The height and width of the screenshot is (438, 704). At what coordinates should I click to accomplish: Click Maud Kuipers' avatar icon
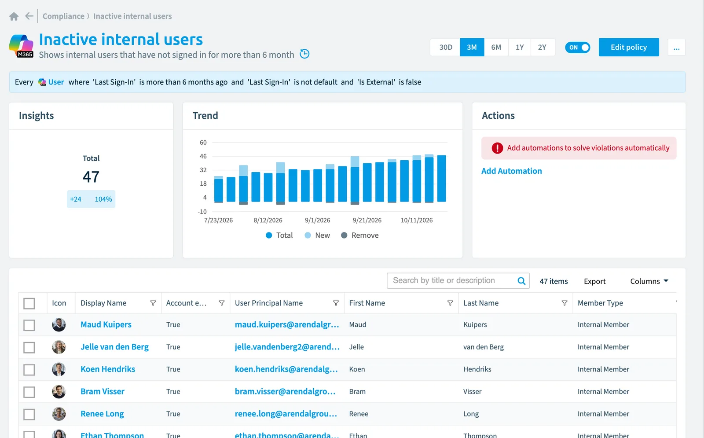tap(59, 325)
